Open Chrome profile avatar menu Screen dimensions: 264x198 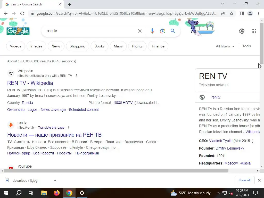(x=250, y=13)
